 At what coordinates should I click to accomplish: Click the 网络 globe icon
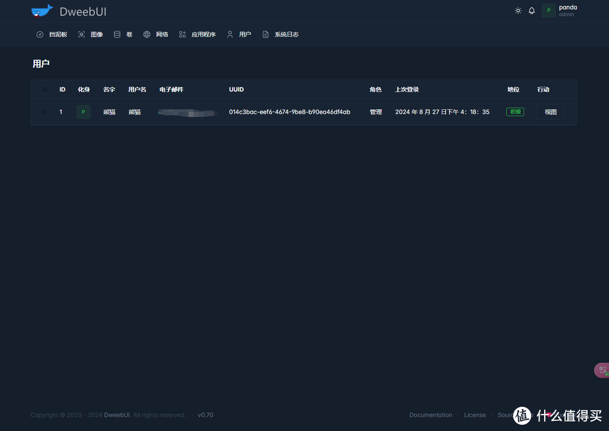147,34
